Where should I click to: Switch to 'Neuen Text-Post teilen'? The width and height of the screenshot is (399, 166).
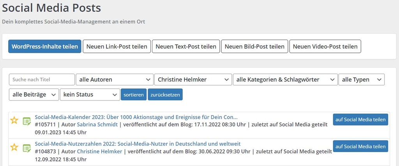(x=186, y=47)
